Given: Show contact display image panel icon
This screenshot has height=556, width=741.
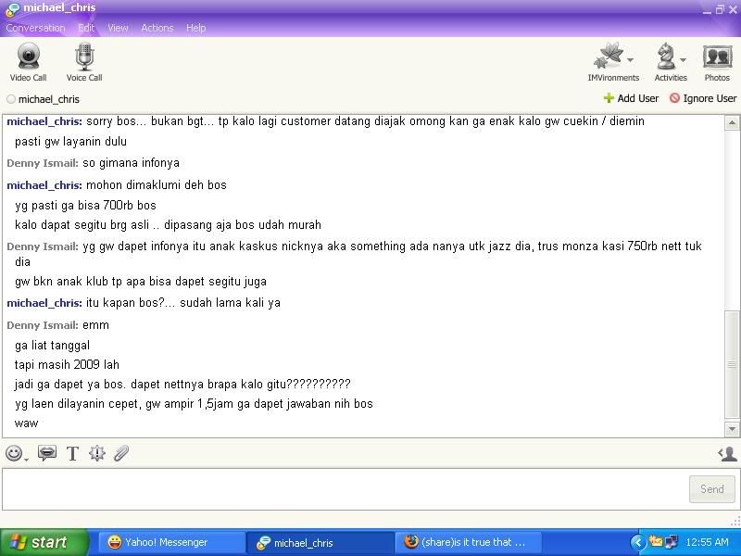Looking at the screenshot, I should (x=727, y=453).
